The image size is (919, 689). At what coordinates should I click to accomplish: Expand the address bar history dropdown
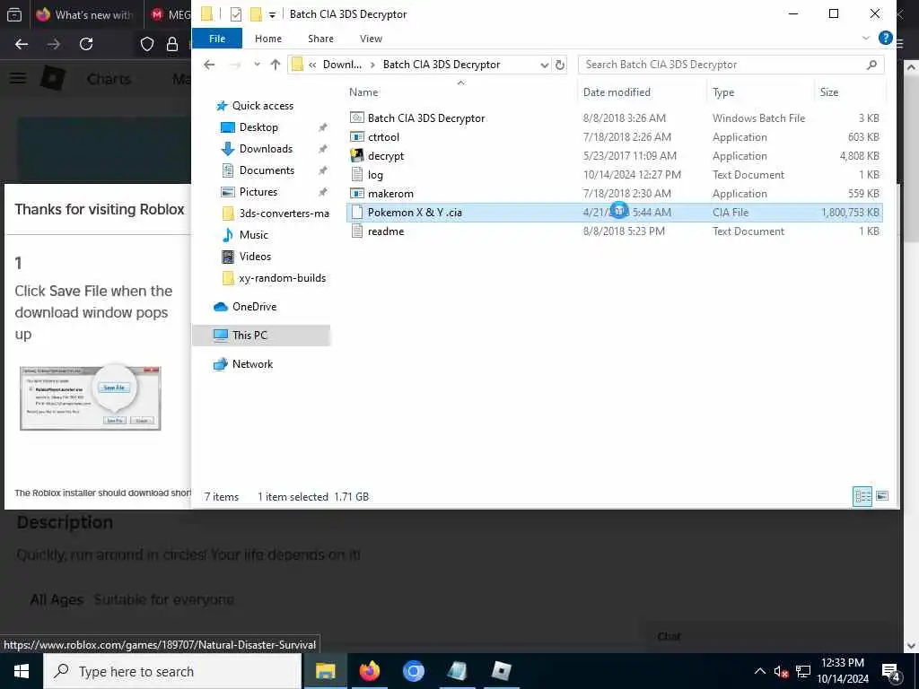545,65
